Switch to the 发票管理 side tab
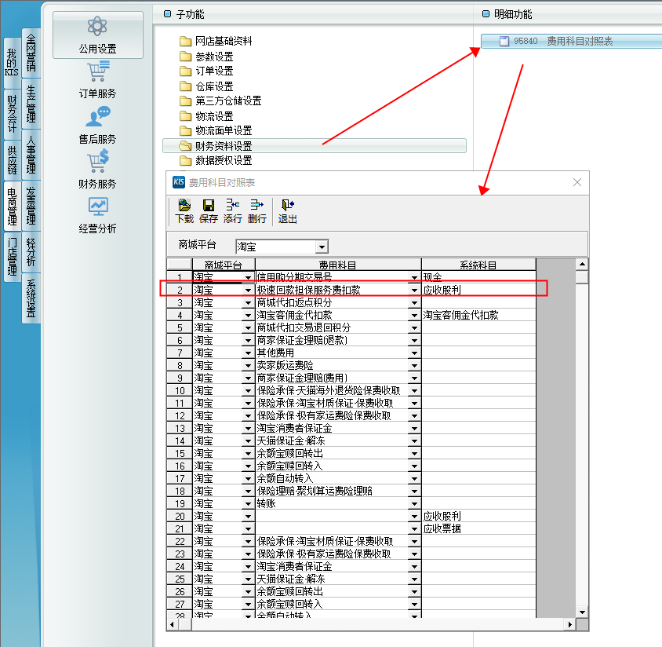 (31, 205)
